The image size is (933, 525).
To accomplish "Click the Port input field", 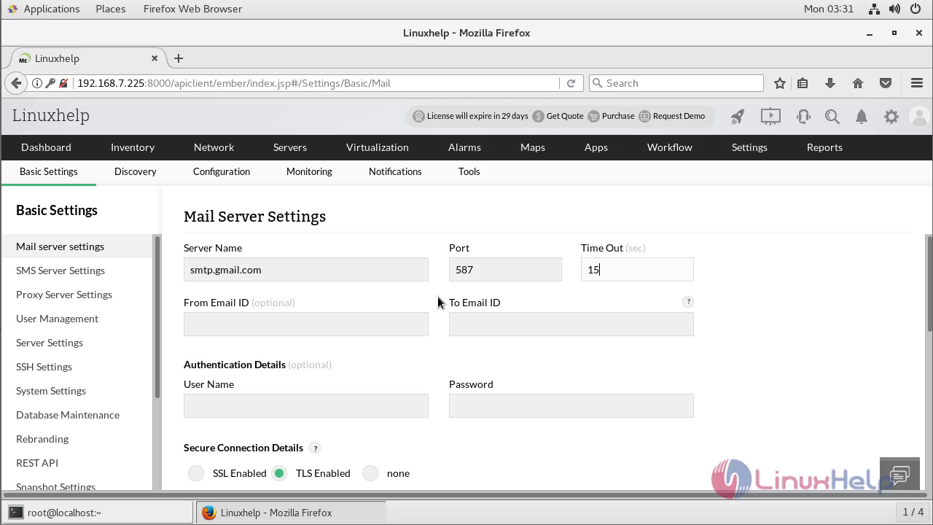I will tap(505, 270).
